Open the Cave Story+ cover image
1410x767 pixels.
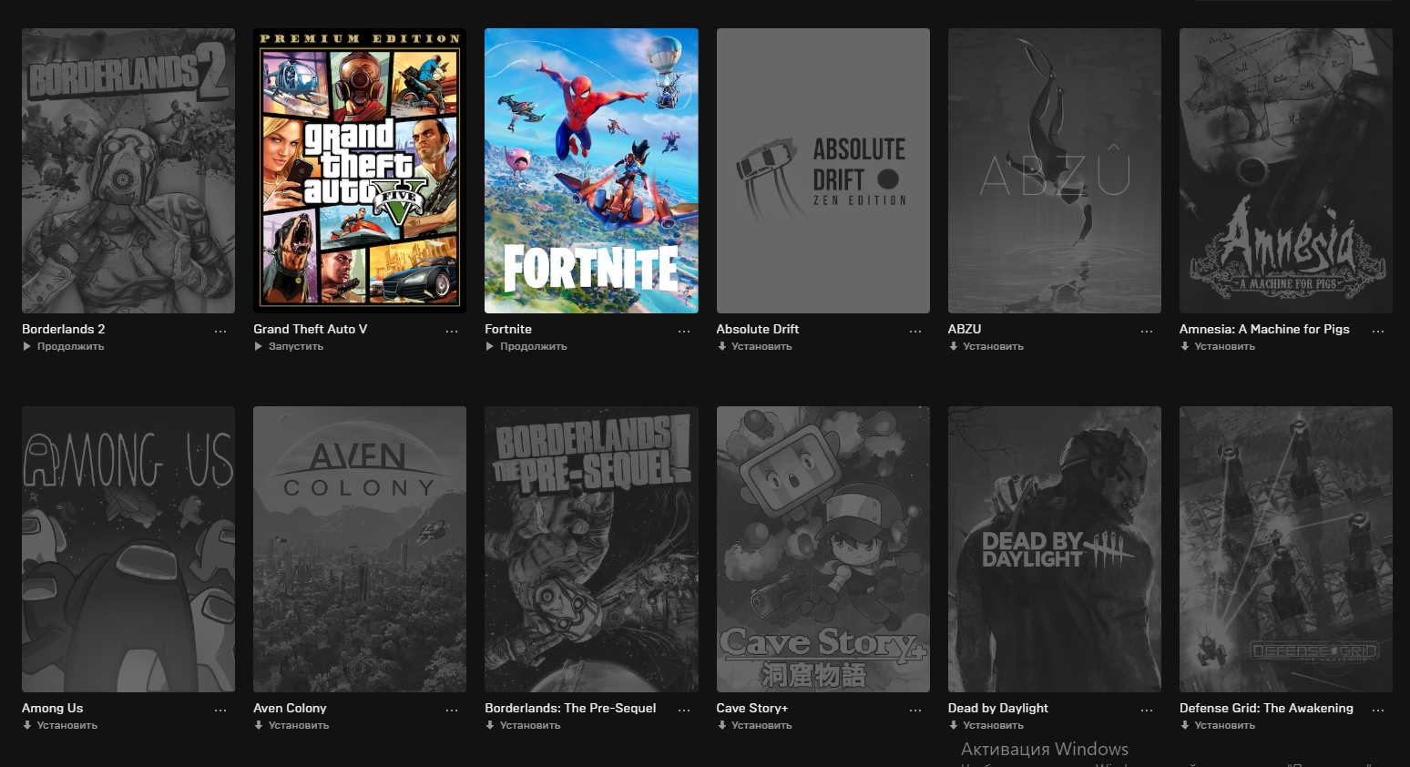[823, 549]
